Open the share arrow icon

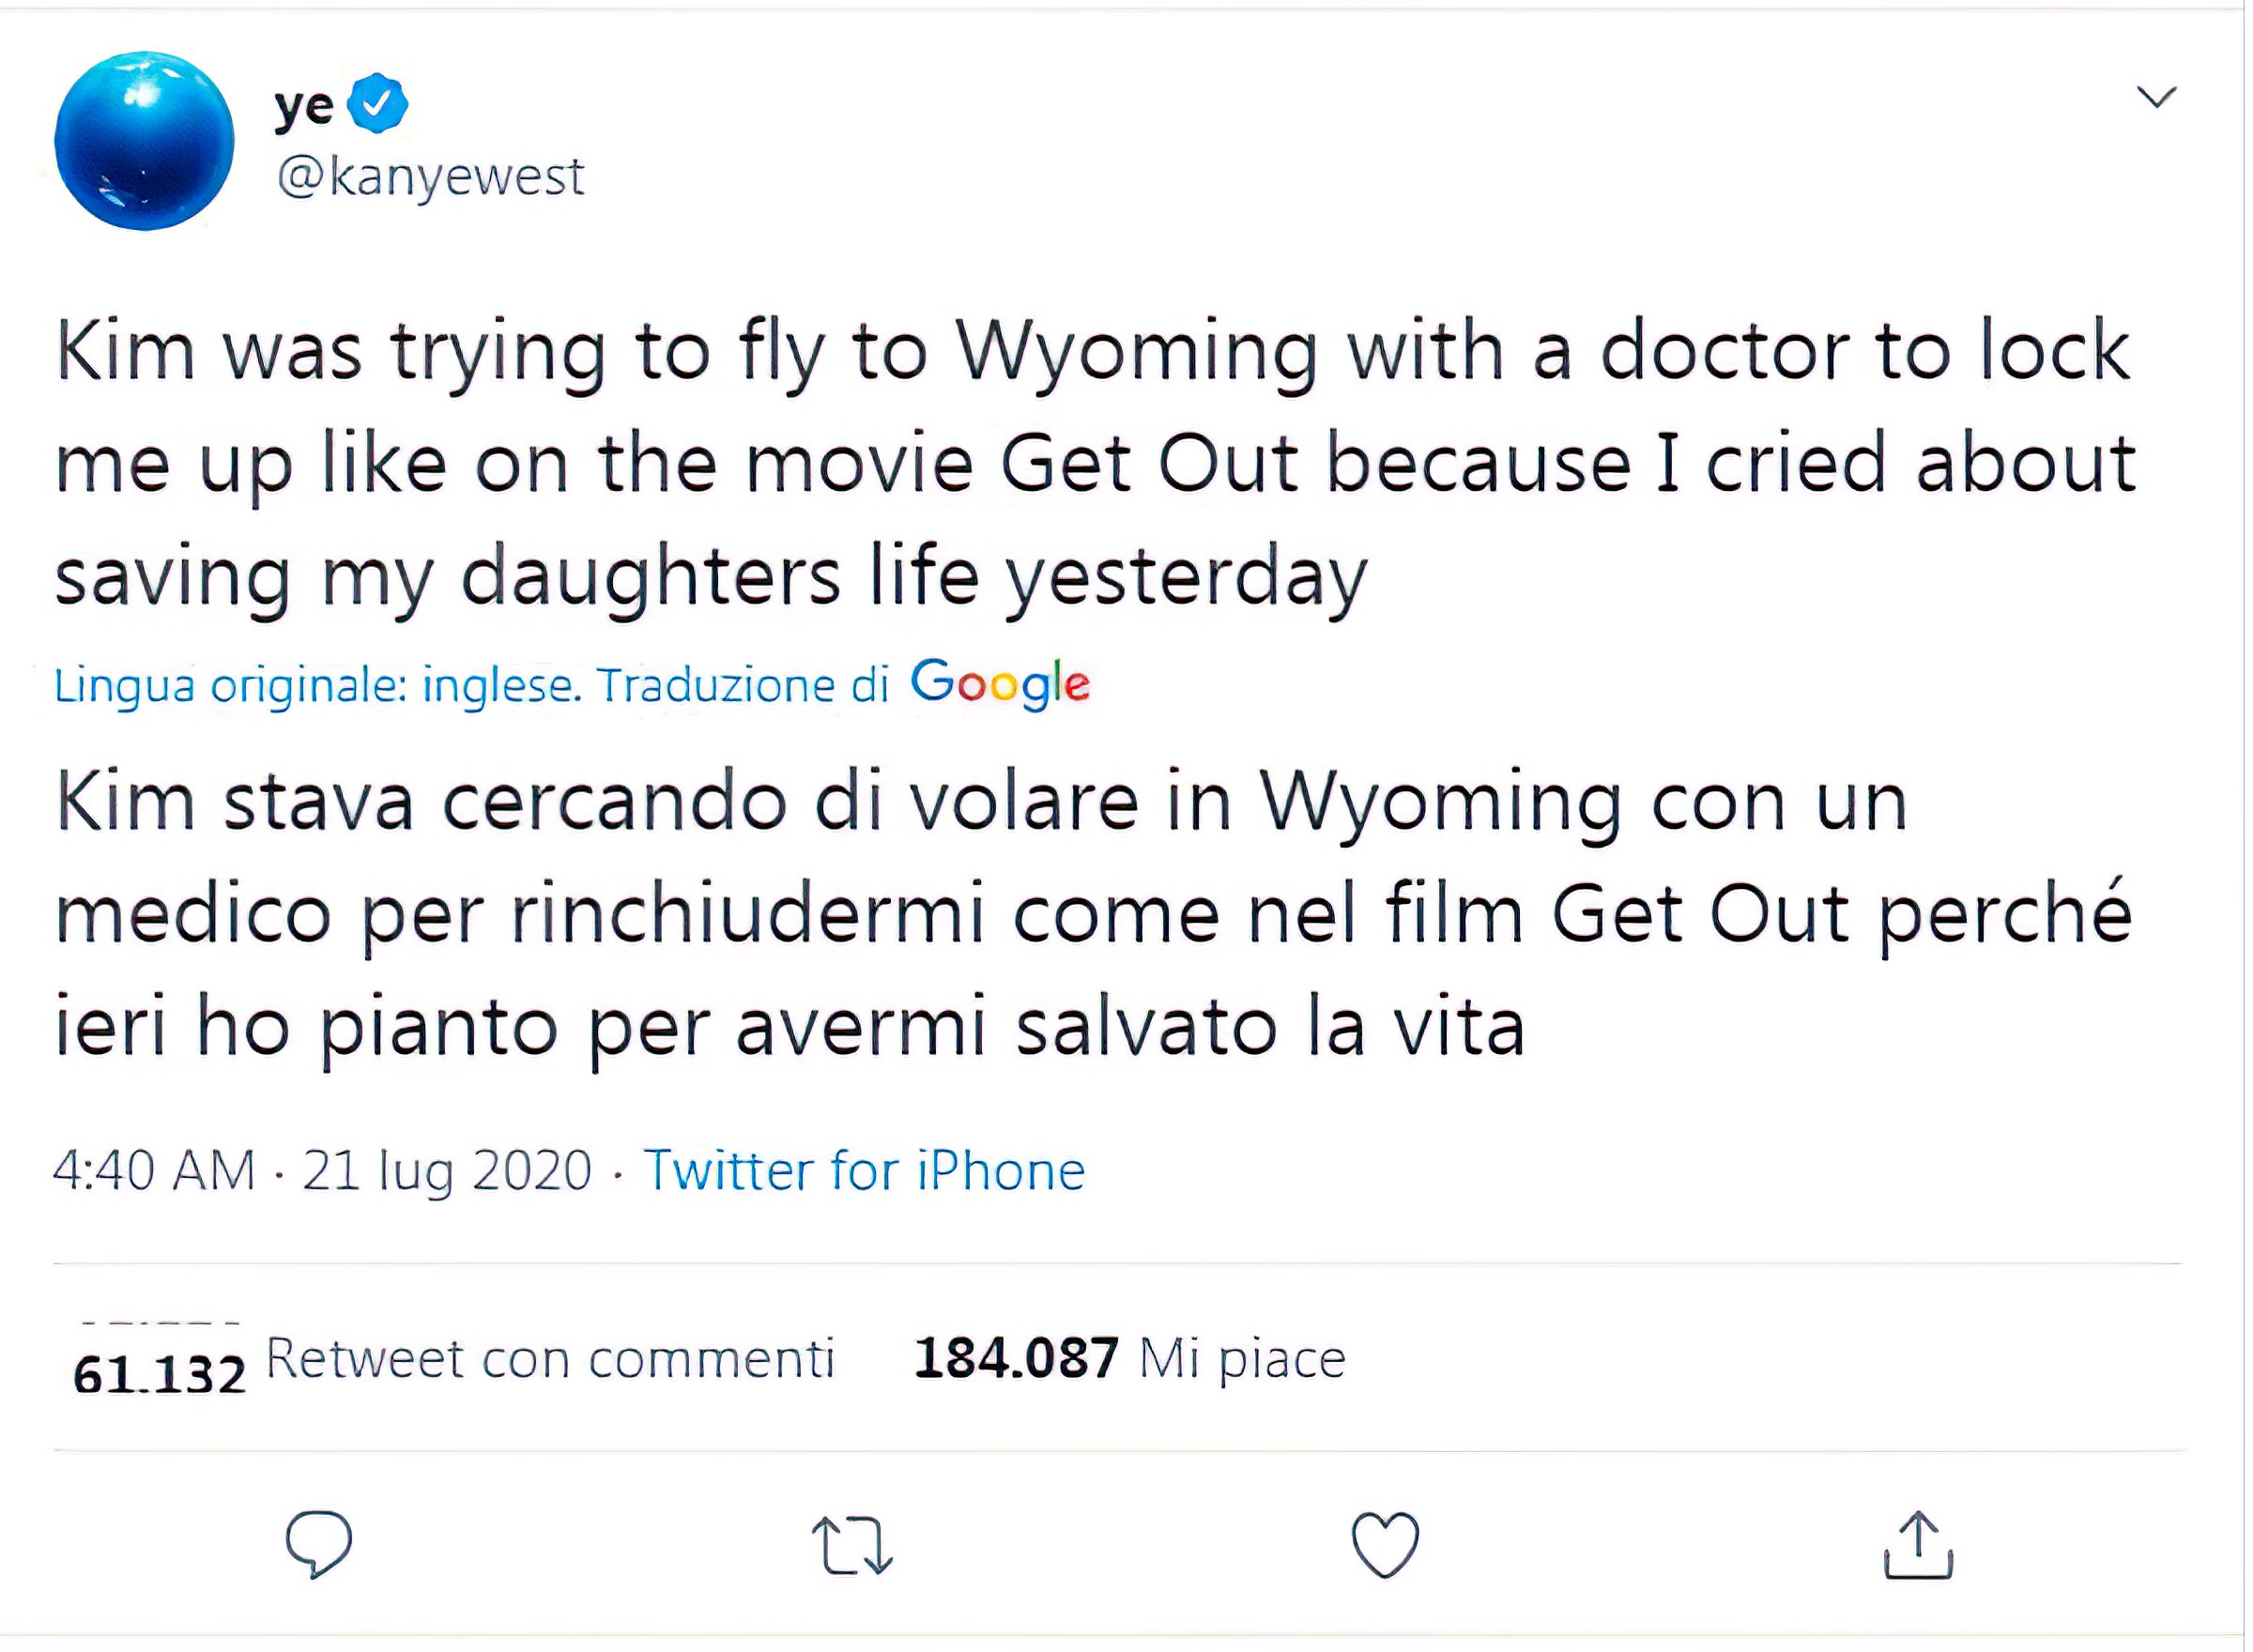point(1918,1544)
